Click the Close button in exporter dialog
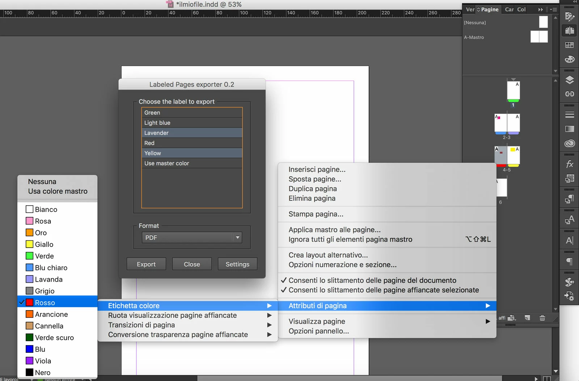Screen dimensions: 579x381 192,264
